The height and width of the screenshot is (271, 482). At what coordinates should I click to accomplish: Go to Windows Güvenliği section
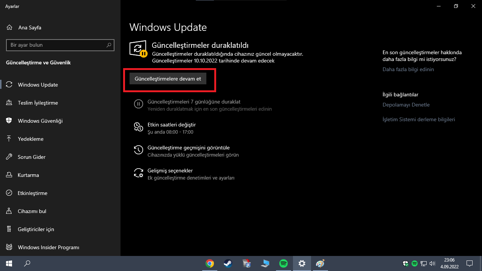coord(60,121)
